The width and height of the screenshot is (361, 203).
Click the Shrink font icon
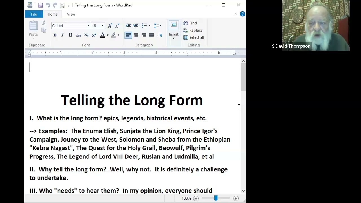(x=117, y=26)
